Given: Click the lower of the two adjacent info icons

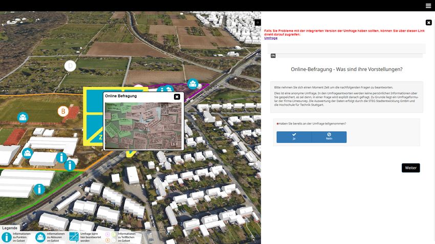Looking at the screenshot, I should click(x=70, y=165).
